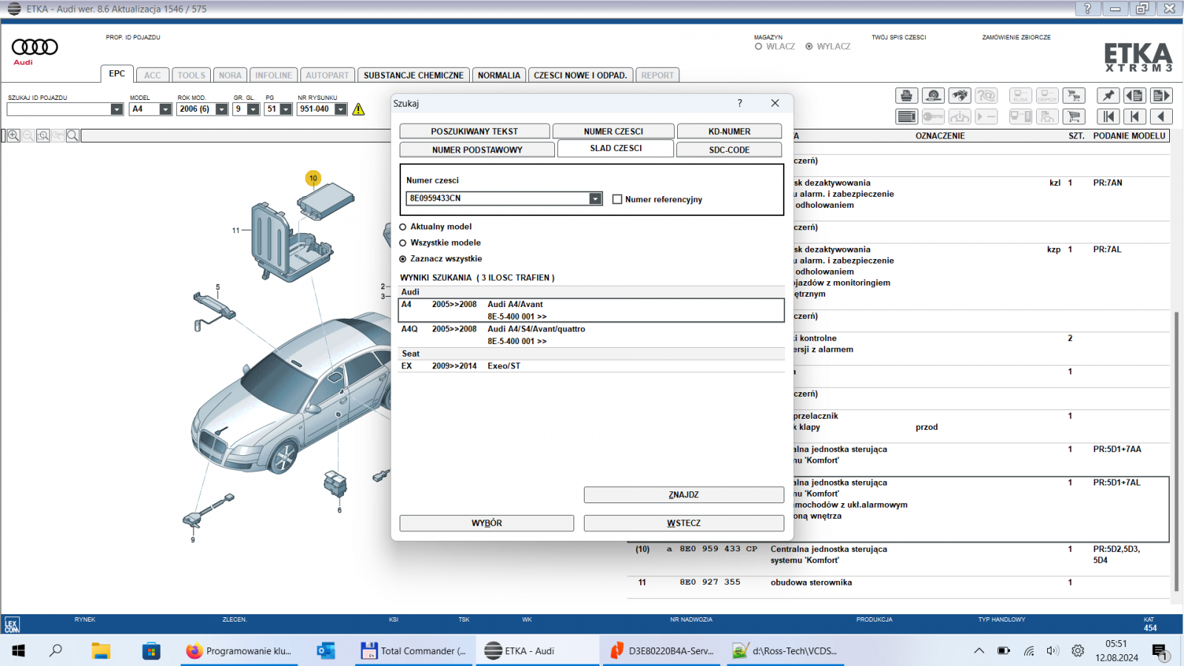The image size is (1184, 666).
Task: Select the NUMER CZESCI search tab
Action: click(x=613, y=131)
